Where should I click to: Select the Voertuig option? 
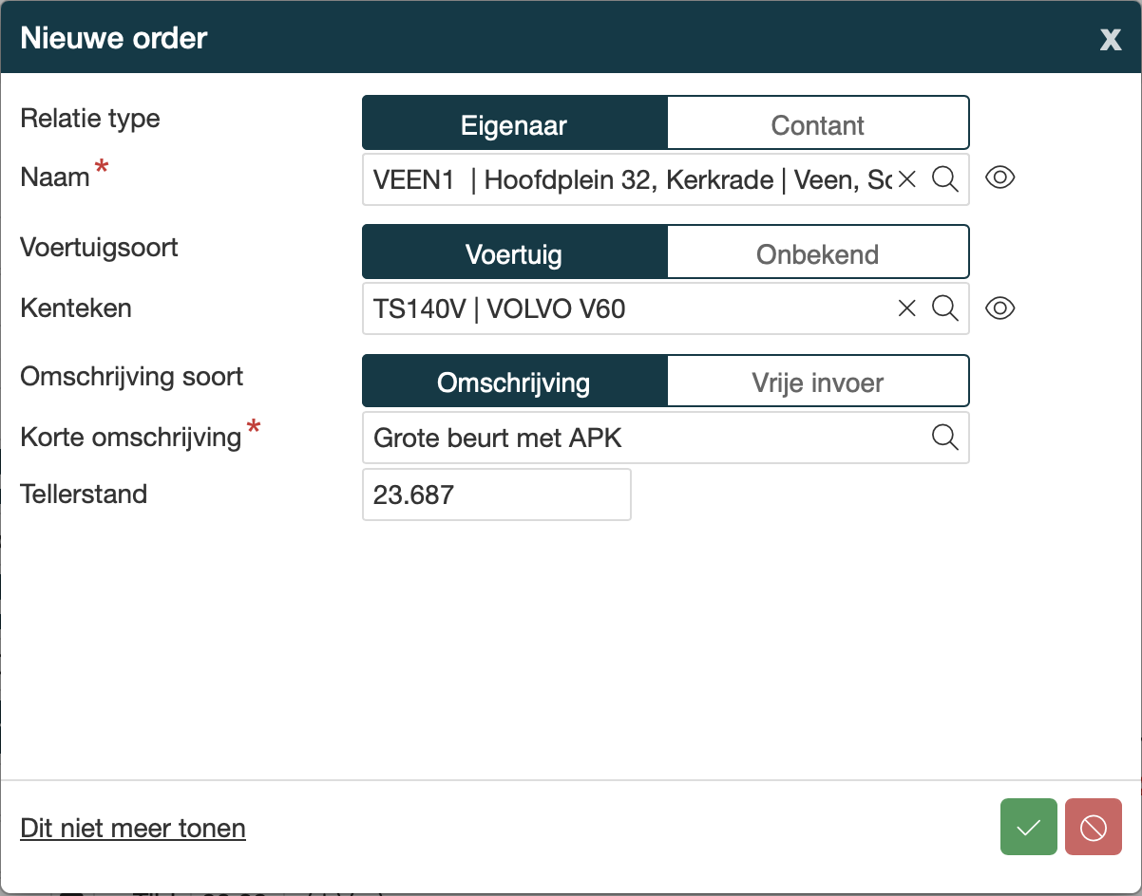(x=514, y=254)
